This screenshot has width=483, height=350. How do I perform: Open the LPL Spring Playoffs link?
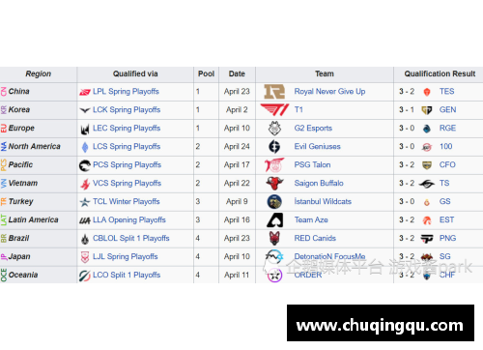[126, 92]
